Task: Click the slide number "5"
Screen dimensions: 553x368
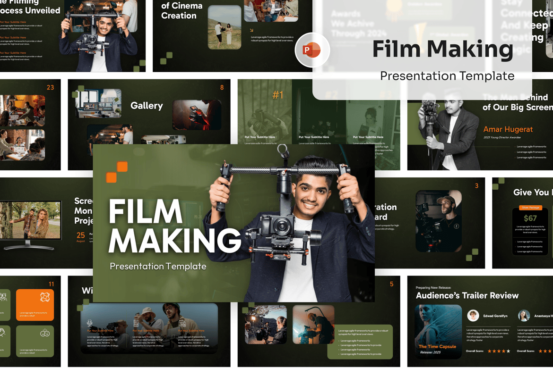Action: pyautogui.click(x=391, y=284)
